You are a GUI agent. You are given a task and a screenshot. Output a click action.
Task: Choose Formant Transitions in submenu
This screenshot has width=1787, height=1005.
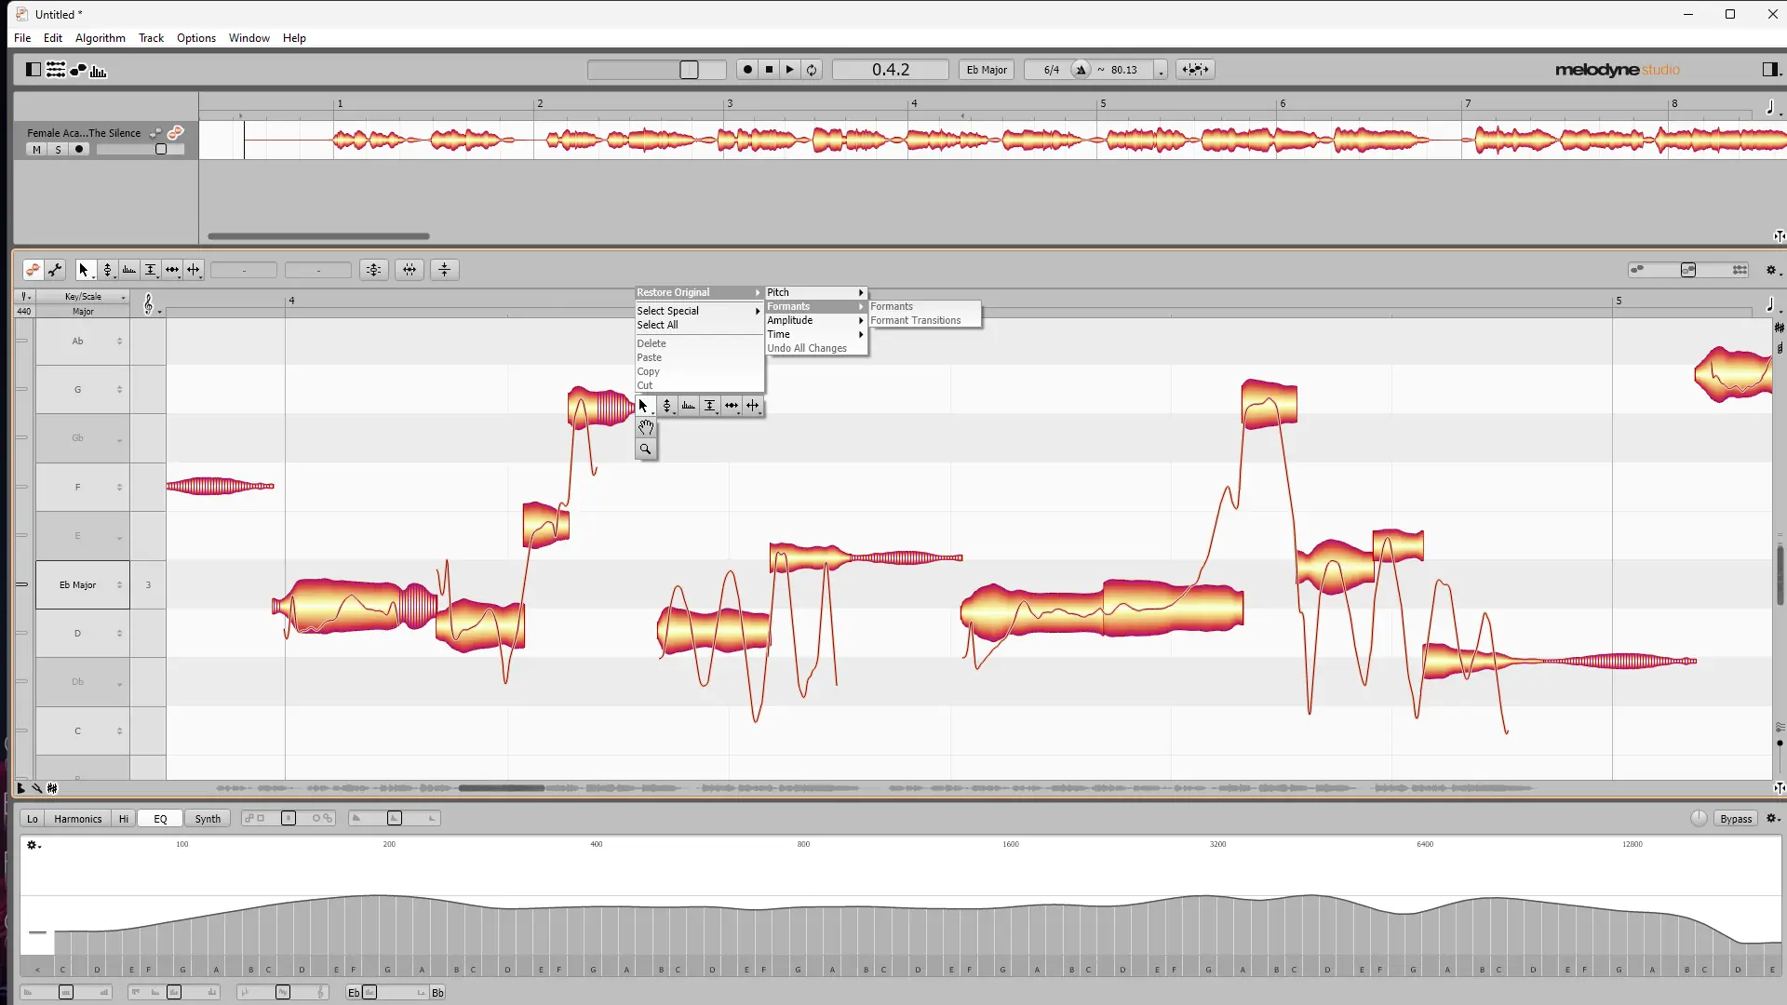point(915,320)
